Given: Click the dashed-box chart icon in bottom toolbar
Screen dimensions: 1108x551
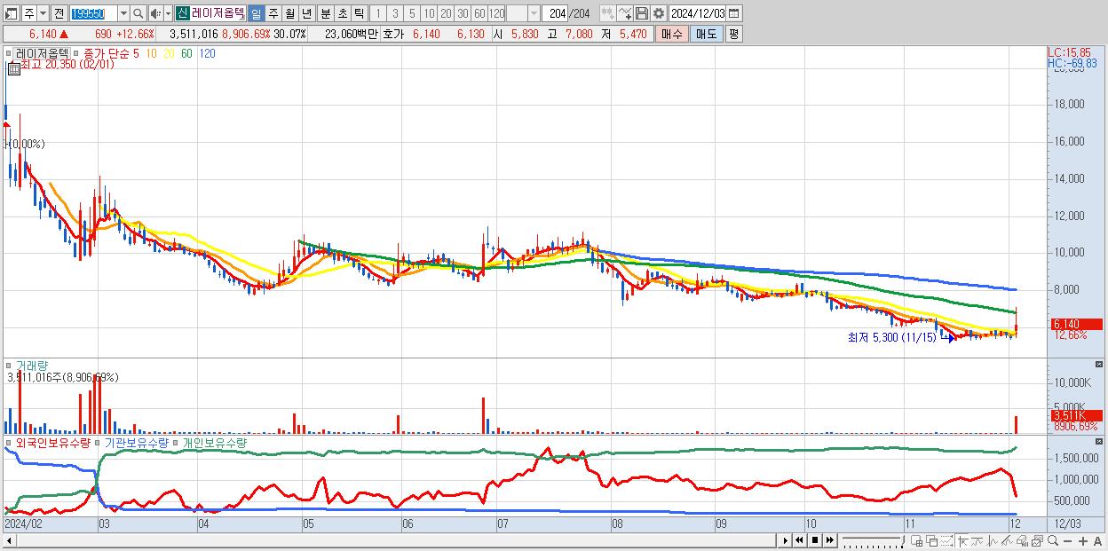Looking at the screenshot, I should pos(947,540).
